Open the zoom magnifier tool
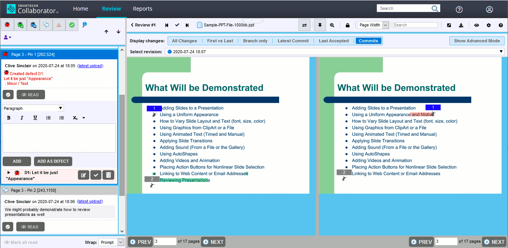 pos(332,25)
